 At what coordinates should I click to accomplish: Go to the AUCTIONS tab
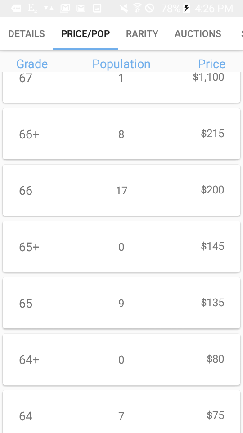pyautogui.click(x=198, y=34)
